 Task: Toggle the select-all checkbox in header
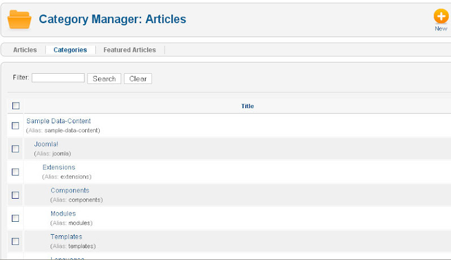coord(16,106)
